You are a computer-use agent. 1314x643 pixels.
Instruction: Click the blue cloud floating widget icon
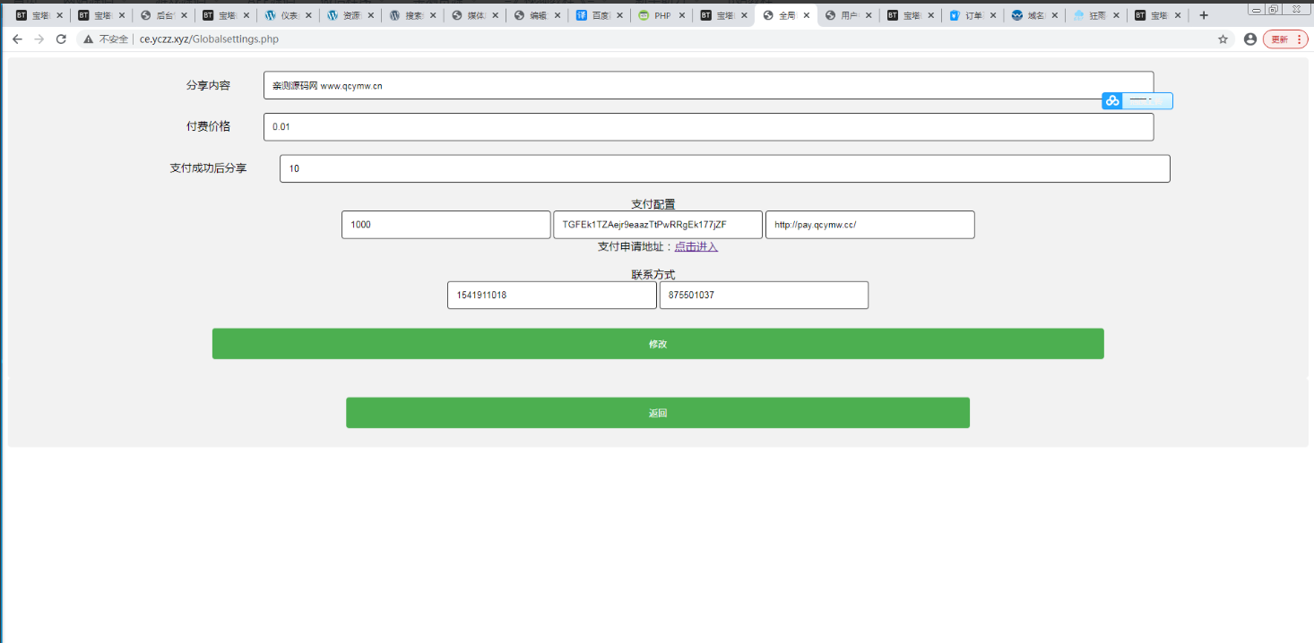pyautogui.click(x=1112, y=101)
